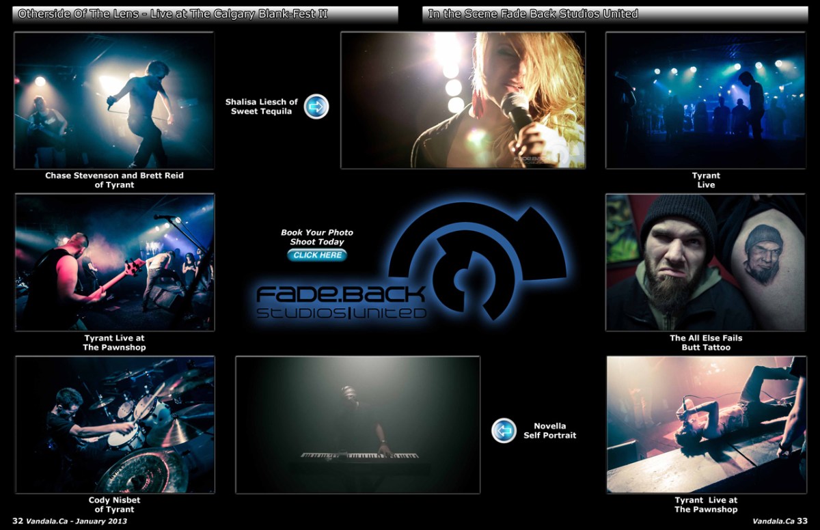
Task: Open the bassist Tyrant Live at Pawnshop photo
Action: [x=114, y=262]
